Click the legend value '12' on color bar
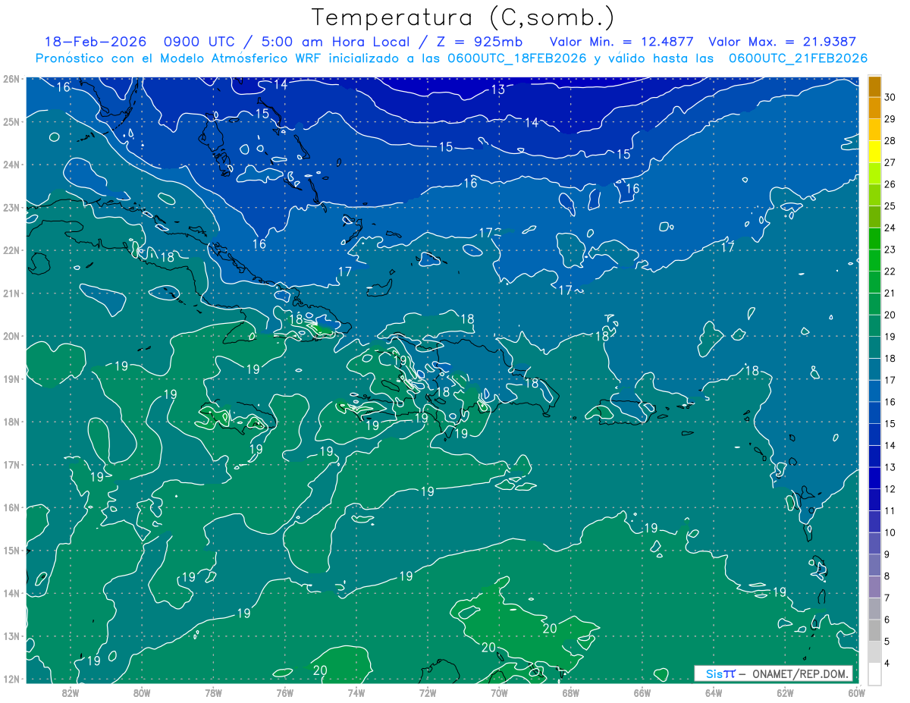Image resolution: width=910 pixels, height=703 pixels. [890, 488]
